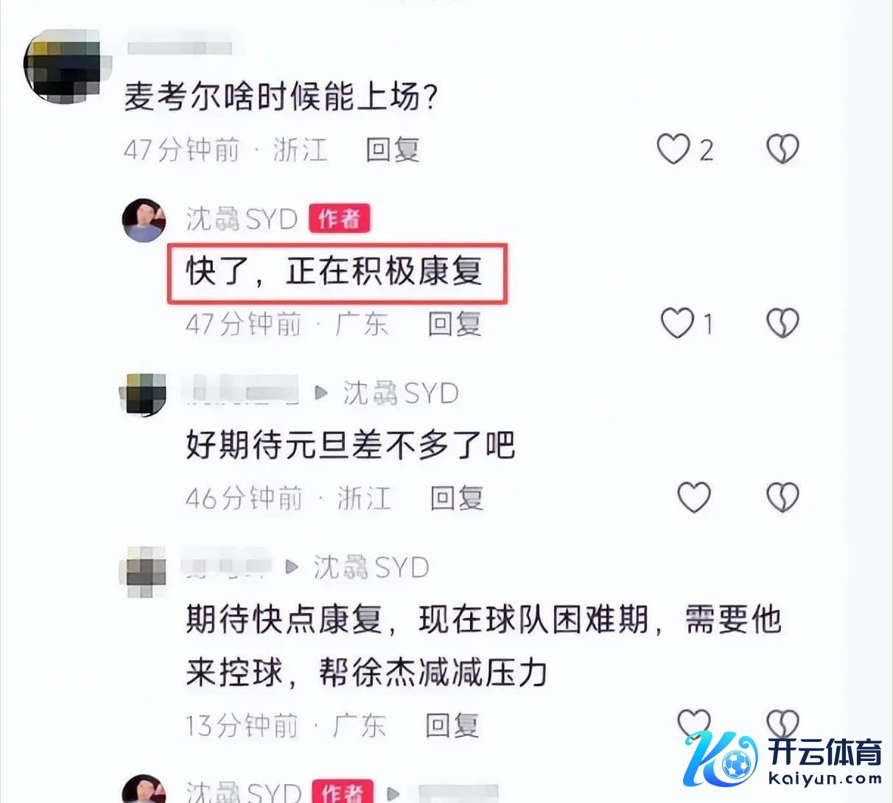This screenshot has width=893, height=803.
Task: Select the highlighted 快了，正在积极康复 text
Action: pos(334,272)
